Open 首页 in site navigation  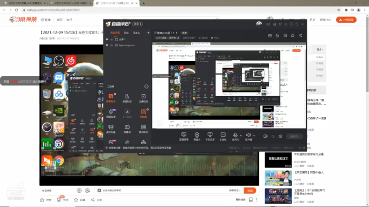coord(60,20)
